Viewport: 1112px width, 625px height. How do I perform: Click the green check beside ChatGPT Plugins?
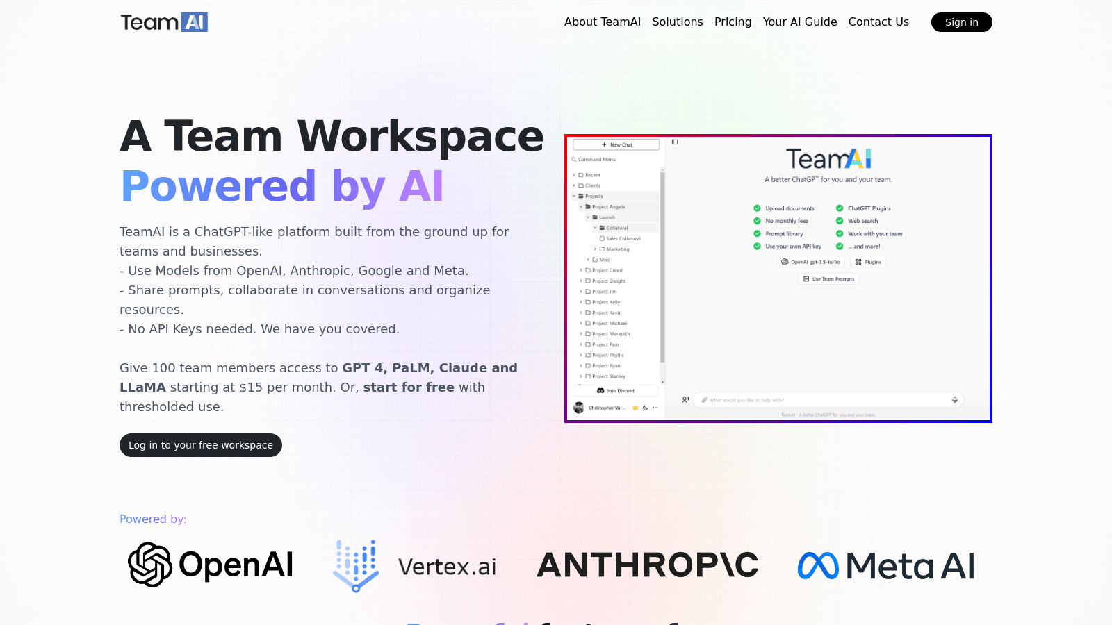(840, 208)
